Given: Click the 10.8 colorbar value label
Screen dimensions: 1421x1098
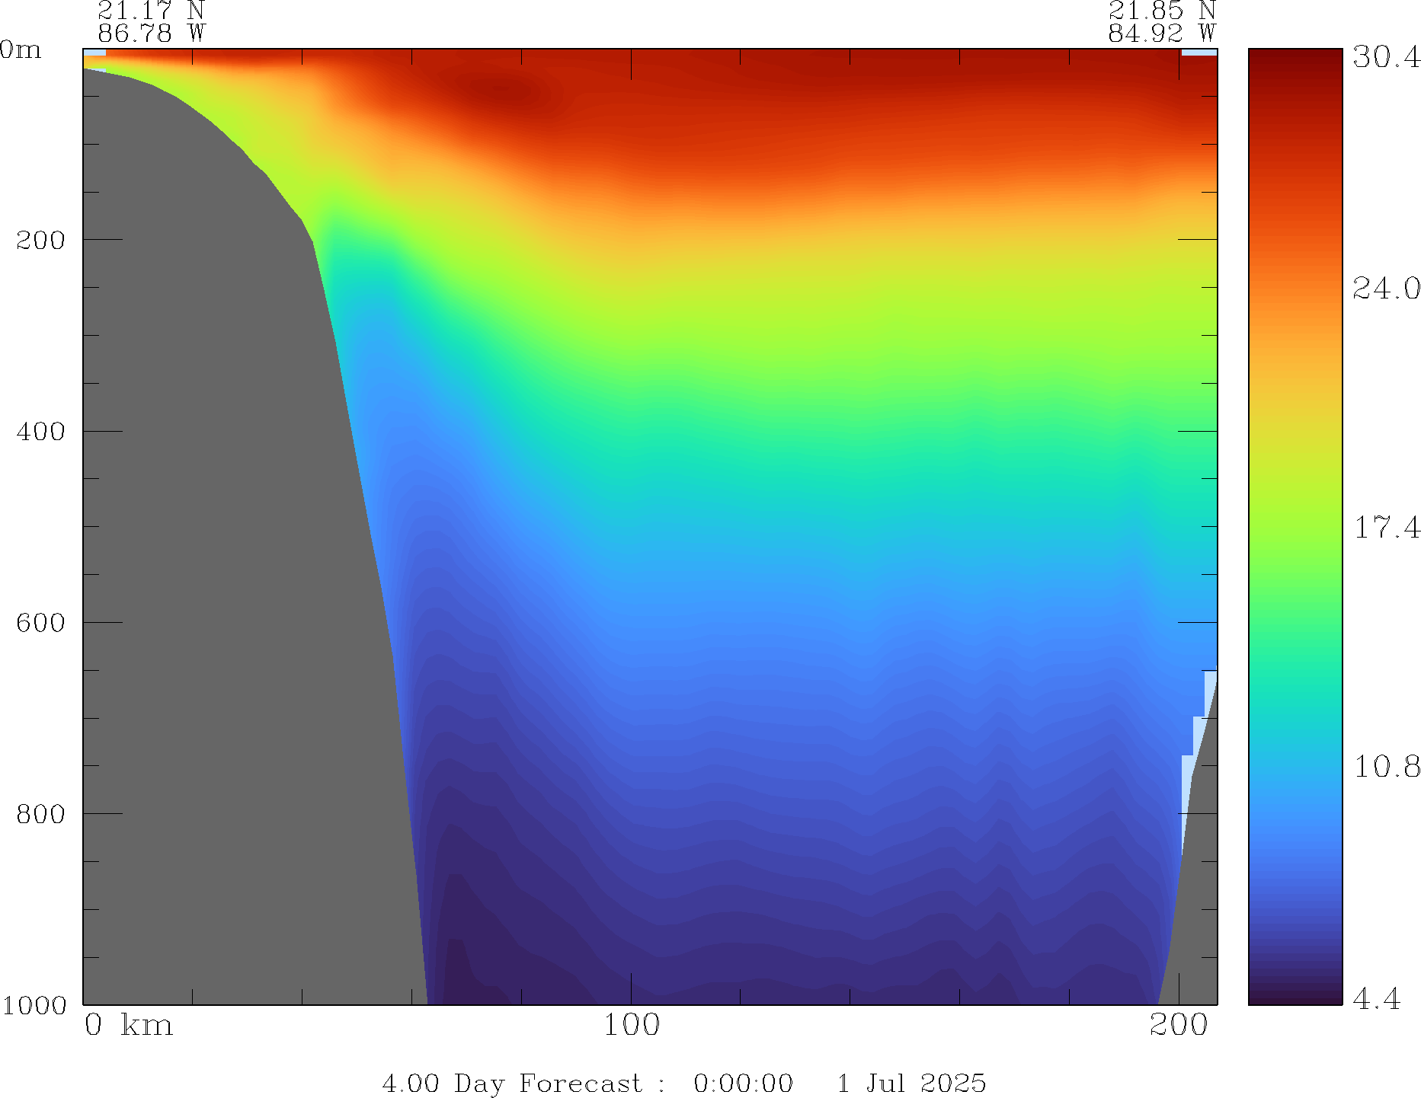Looking at the screenshot, I should [x=1386, y=767].
